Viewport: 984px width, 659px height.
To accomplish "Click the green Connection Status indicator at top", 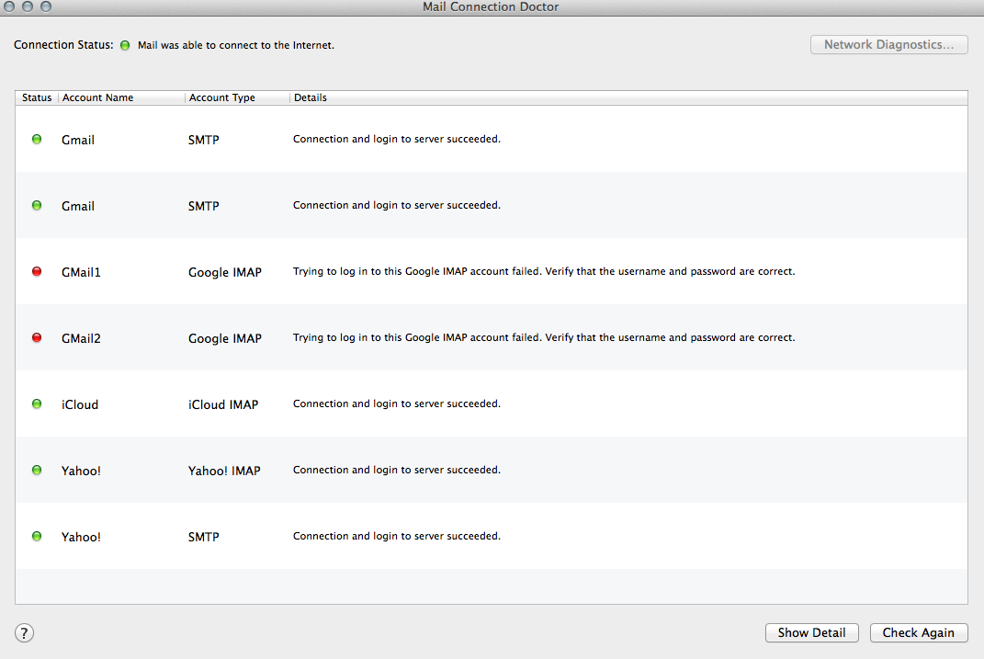I will pos(125,45).
